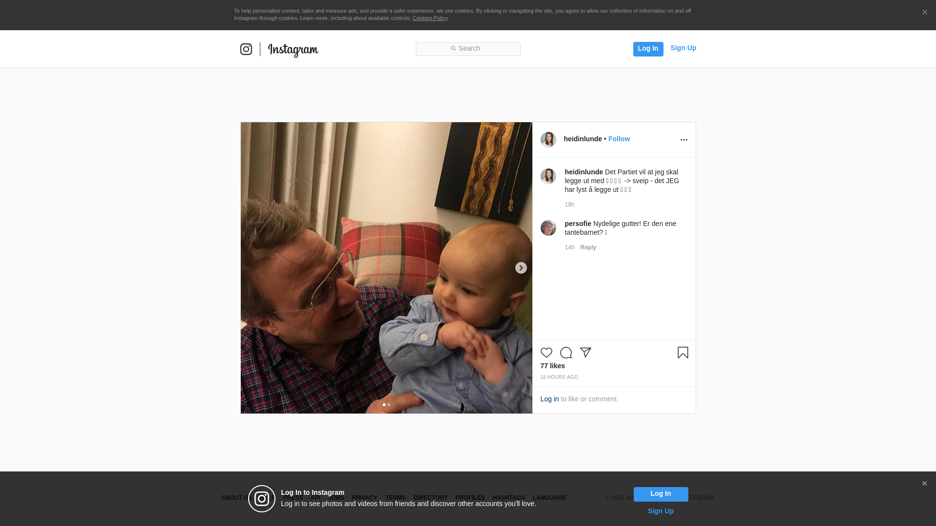Open the DIRECTORY footer link
Screen dimensions: 936x526
tap(430, 498)
